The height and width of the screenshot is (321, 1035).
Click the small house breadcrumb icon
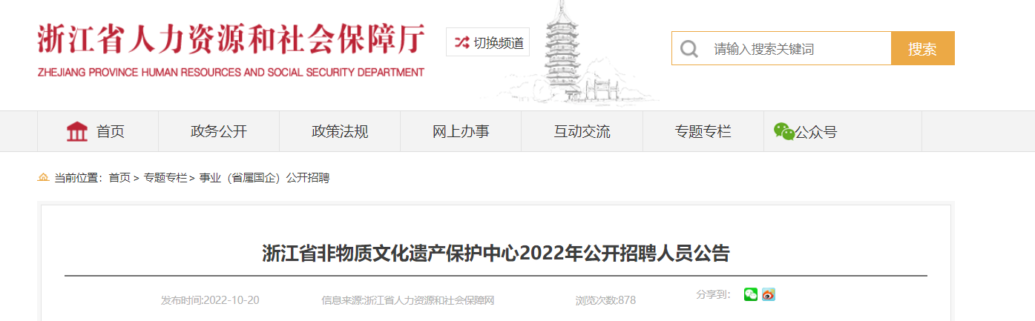coord(44,177)
